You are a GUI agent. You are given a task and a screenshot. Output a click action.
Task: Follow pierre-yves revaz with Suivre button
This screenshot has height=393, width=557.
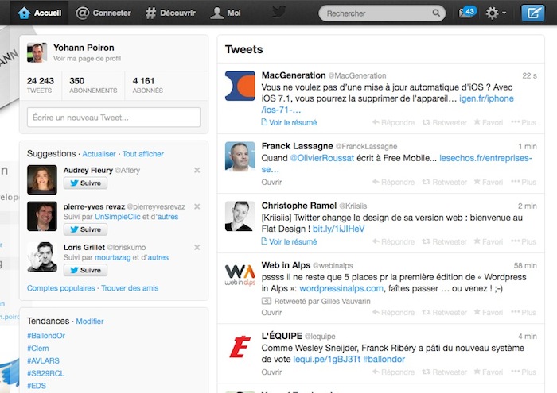coord(85,229)
